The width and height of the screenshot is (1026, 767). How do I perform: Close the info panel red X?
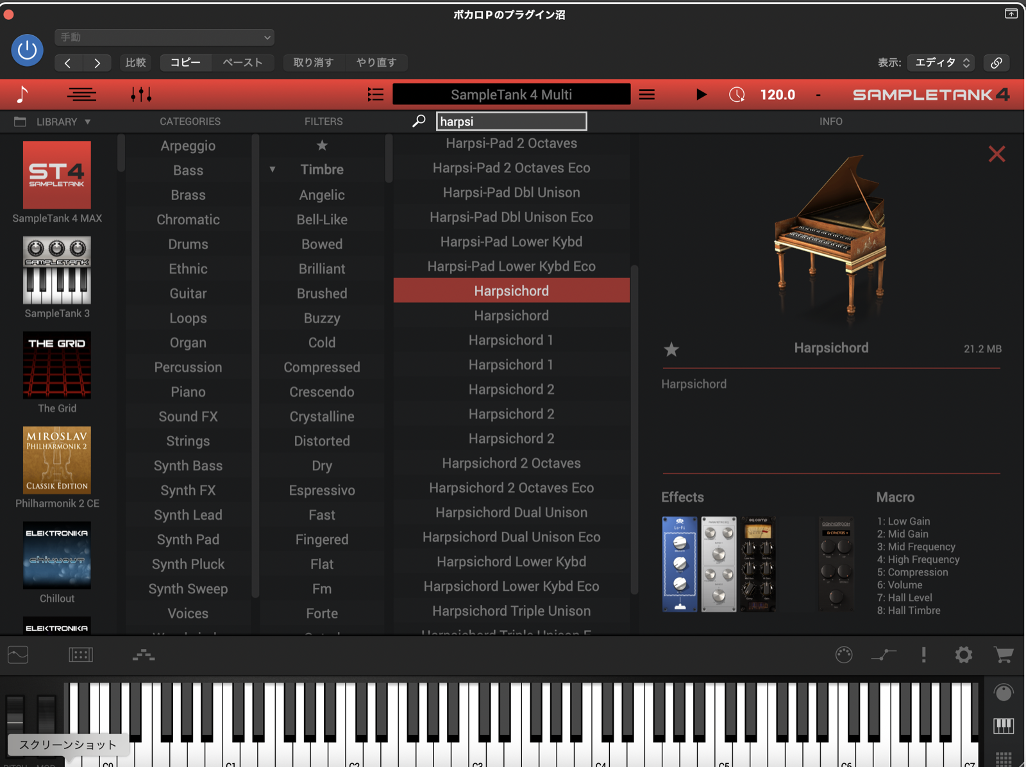click(997, 154)
